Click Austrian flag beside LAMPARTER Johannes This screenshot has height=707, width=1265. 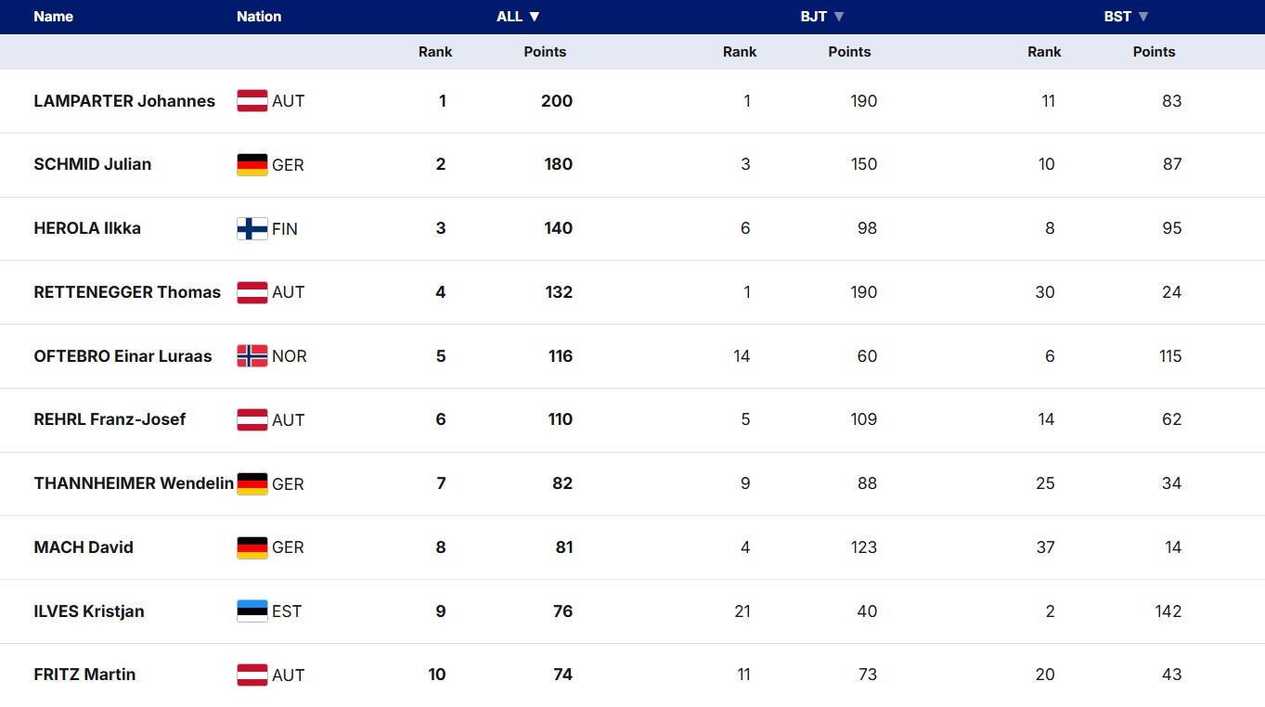[252, 101]
